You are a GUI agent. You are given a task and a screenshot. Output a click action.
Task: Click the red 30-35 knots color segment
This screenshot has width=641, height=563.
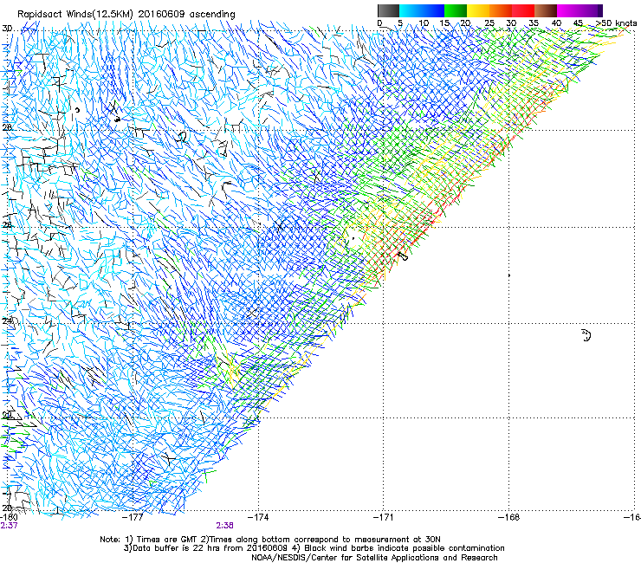click(x=523, y=10)
